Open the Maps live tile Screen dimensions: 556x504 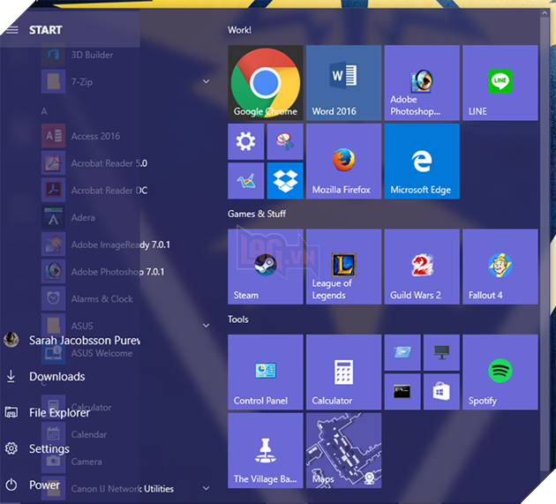point(343,450)
